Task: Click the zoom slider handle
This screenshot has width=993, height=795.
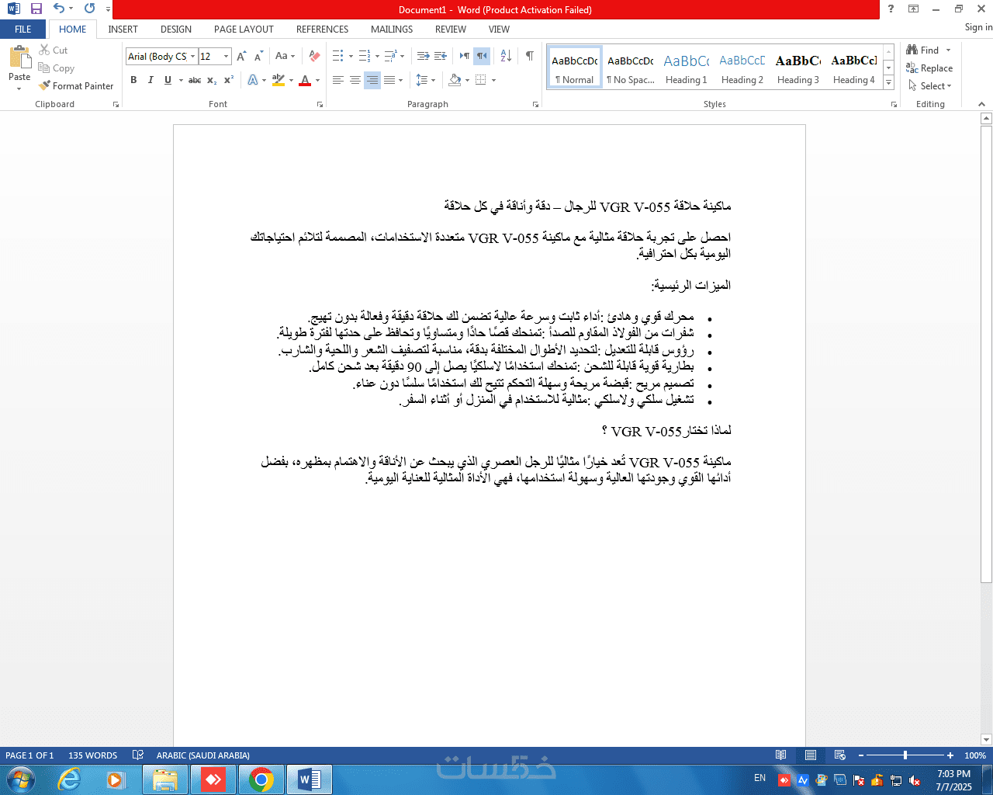Action: pos(905,755)
